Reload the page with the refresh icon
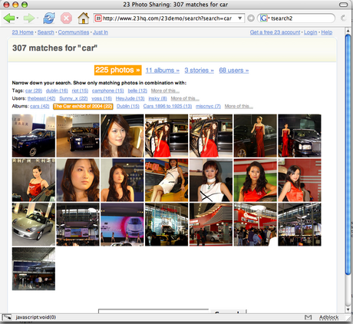 click(49, 18)
